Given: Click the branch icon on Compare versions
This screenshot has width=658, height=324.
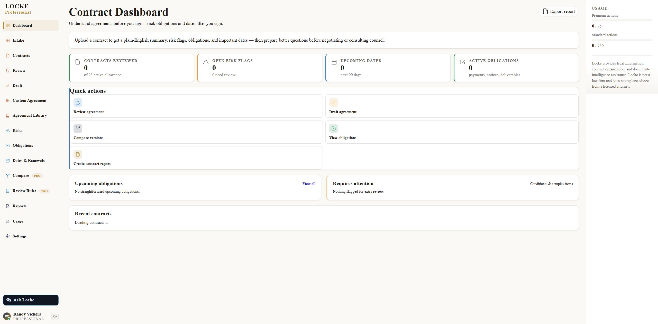Looking at the screenshot, I should (78, 128).
